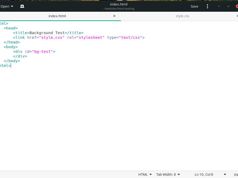The width and height of the screenshot is (238, 178).
Task: Open the three-dot gedit menu
Action: [207, 6]
